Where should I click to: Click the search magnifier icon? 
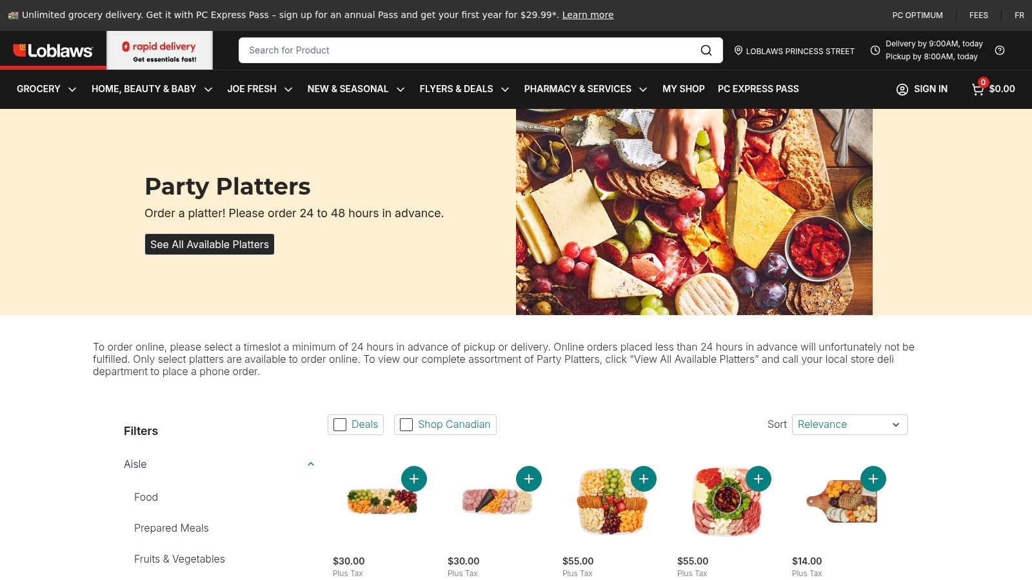click(x=706, y=50)
